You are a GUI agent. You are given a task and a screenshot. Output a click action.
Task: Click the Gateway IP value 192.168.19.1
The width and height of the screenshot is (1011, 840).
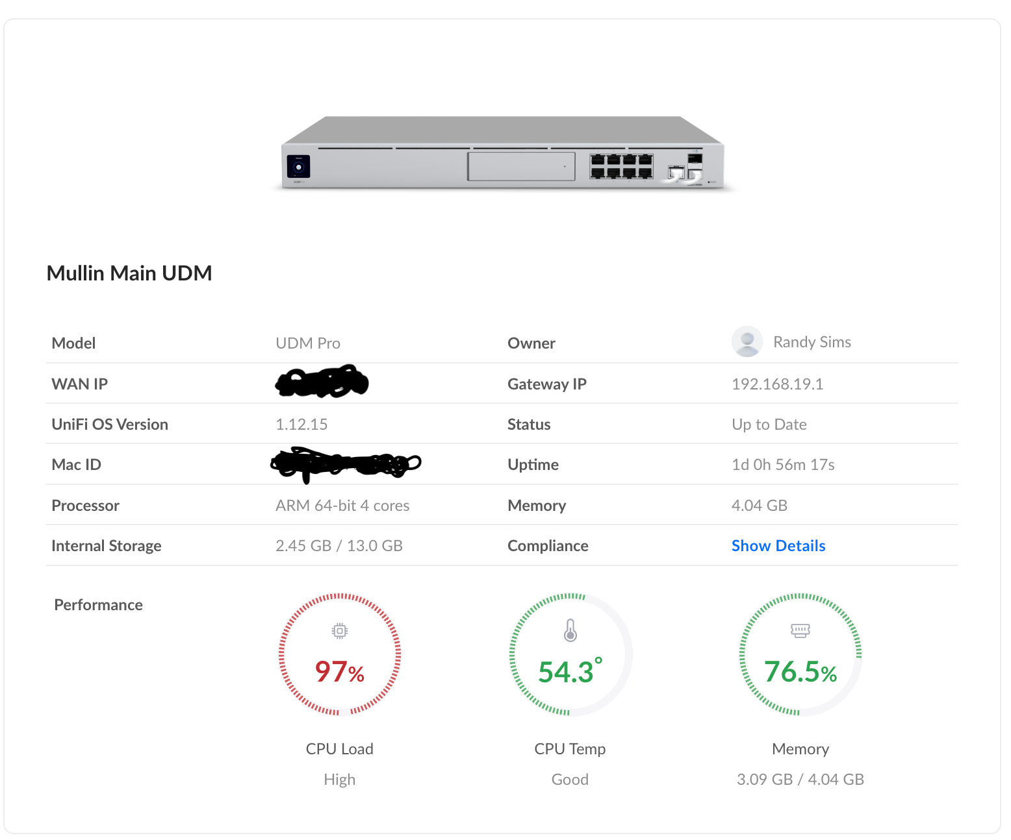pos(777,384)
